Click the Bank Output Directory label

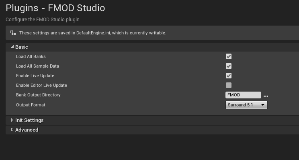point(38,95)
